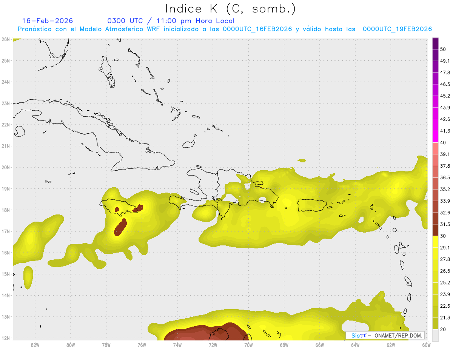Viewport: 453px width, 350px height.
Task: Click the gray swatch at the colorbar bottom
Action: [435, 335]
